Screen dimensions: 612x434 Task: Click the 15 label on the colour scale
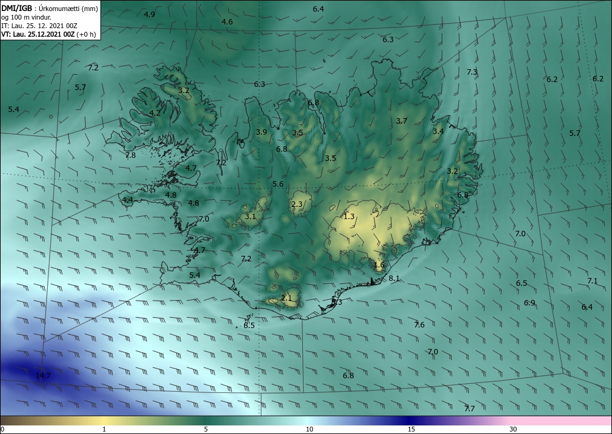(x=411, y=430)
